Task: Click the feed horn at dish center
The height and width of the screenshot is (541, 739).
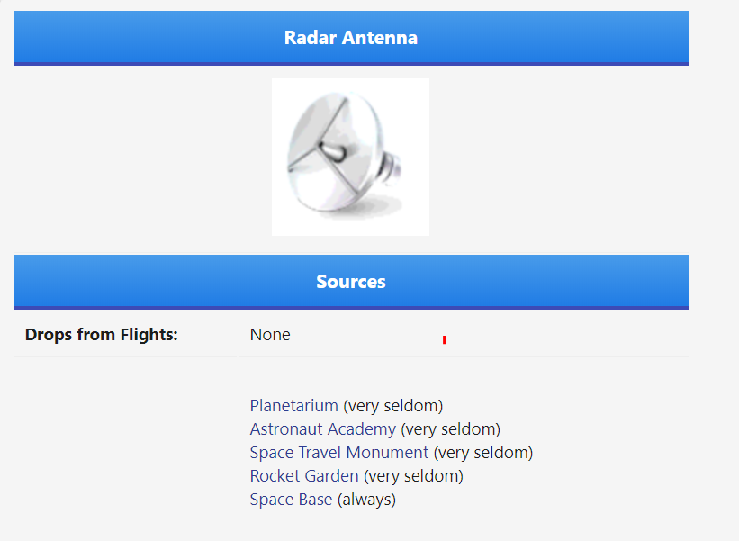Action: click(333, 151)
